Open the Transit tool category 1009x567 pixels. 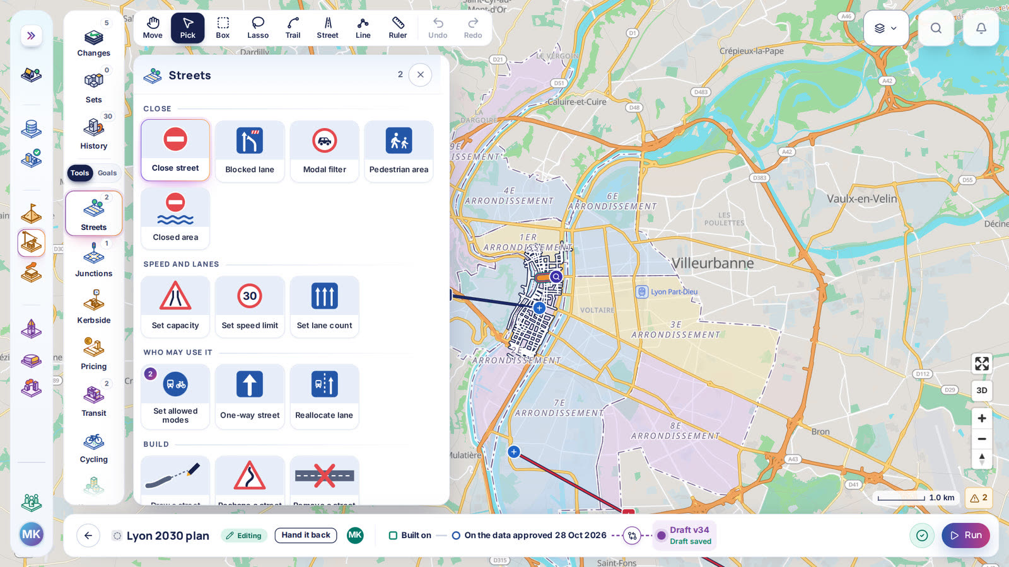click(94, 399)
